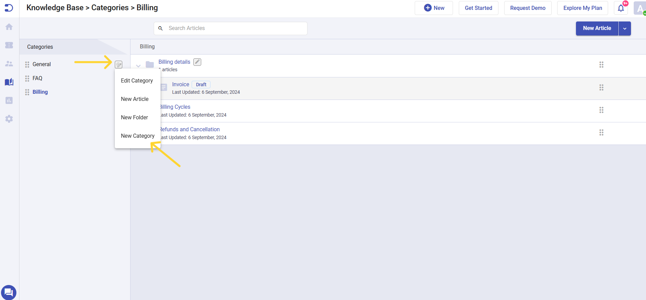Click the Get Started button
The height and width of the screenshot is (300, 646).
(478, 8)
